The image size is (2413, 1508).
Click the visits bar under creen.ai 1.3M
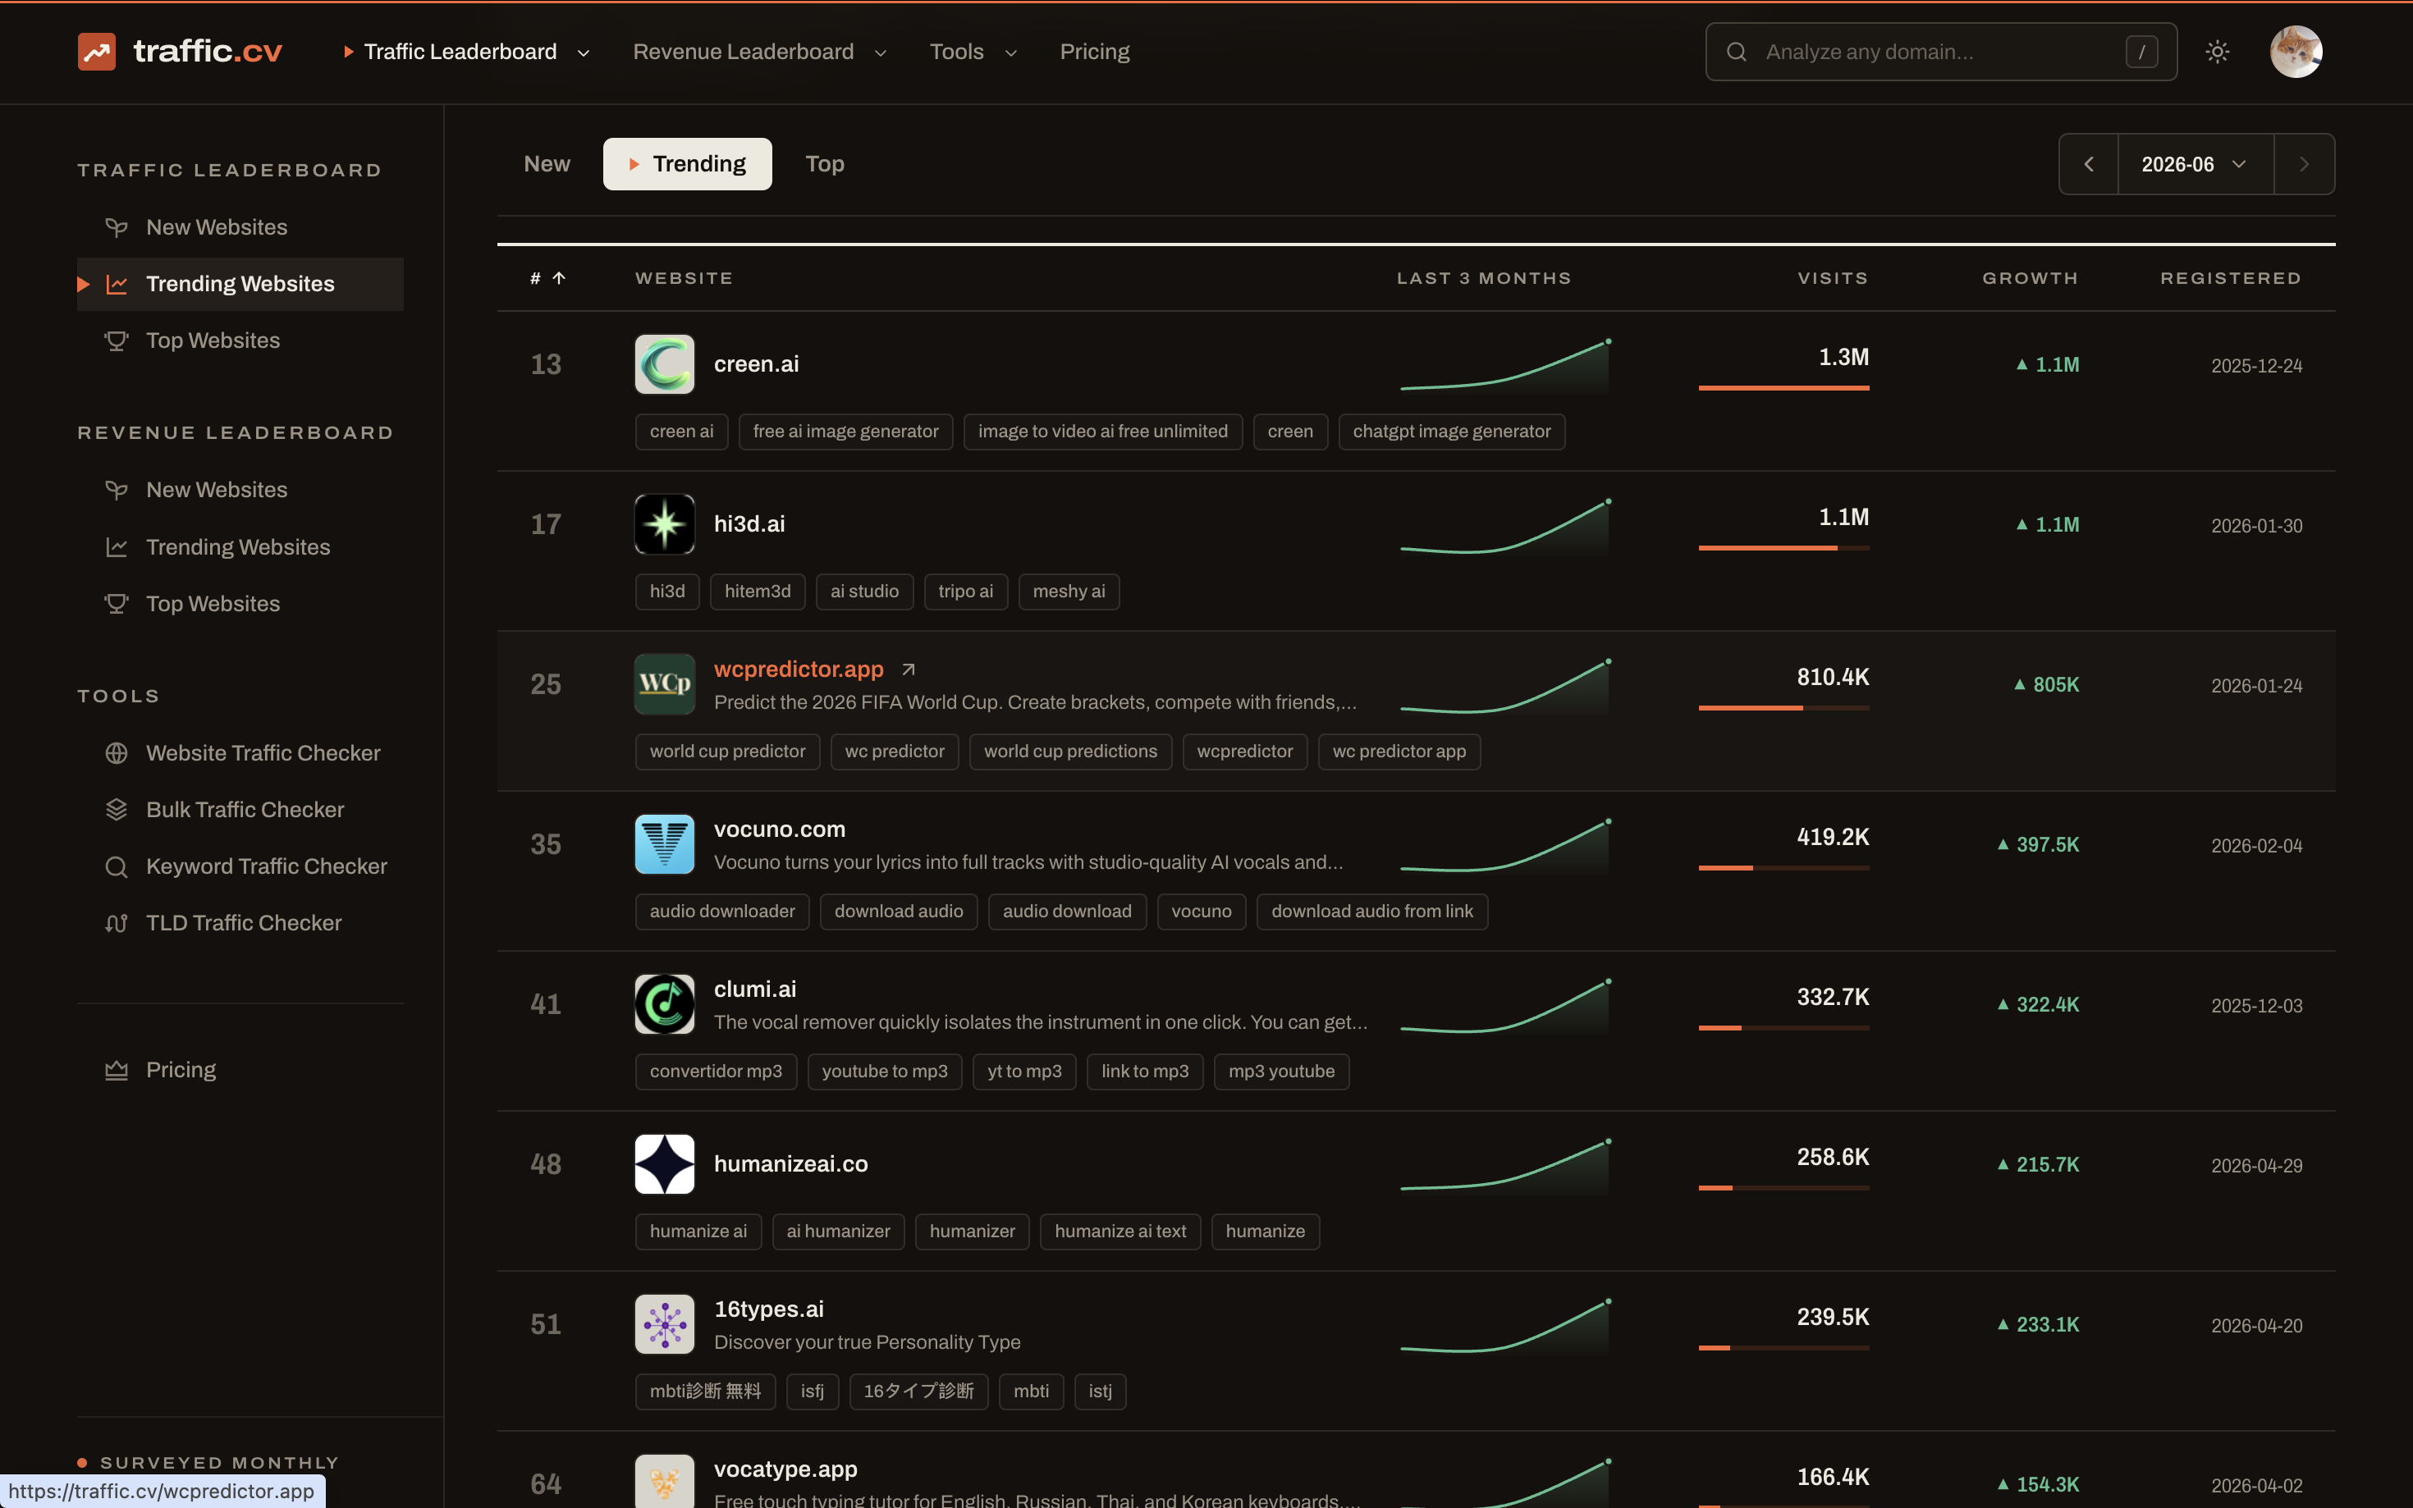[1783, 388]
